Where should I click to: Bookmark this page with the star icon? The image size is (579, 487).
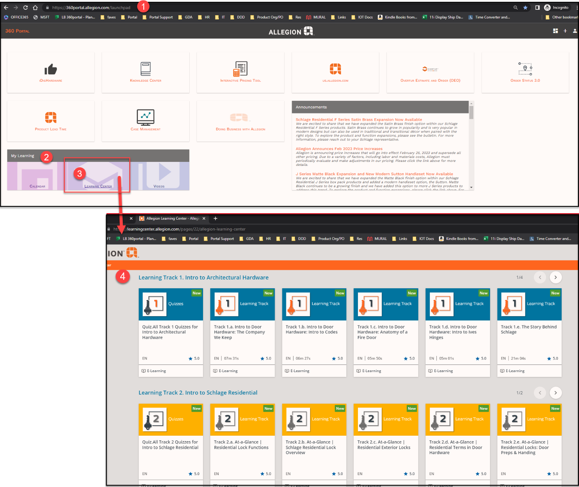[525, 8]
